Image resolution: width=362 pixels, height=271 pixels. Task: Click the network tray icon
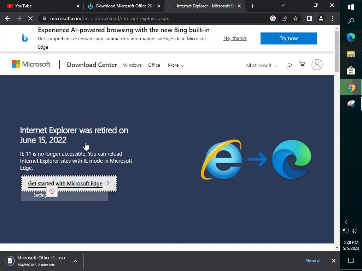pos(346,231)
